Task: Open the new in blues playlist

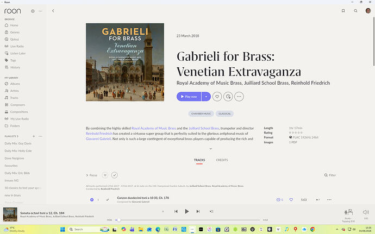Action: [x=12, y=195]
